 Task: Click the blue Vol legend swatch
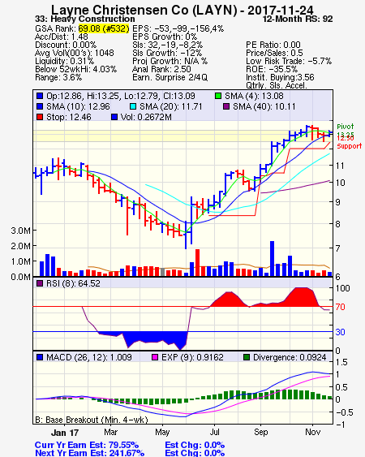114,117
